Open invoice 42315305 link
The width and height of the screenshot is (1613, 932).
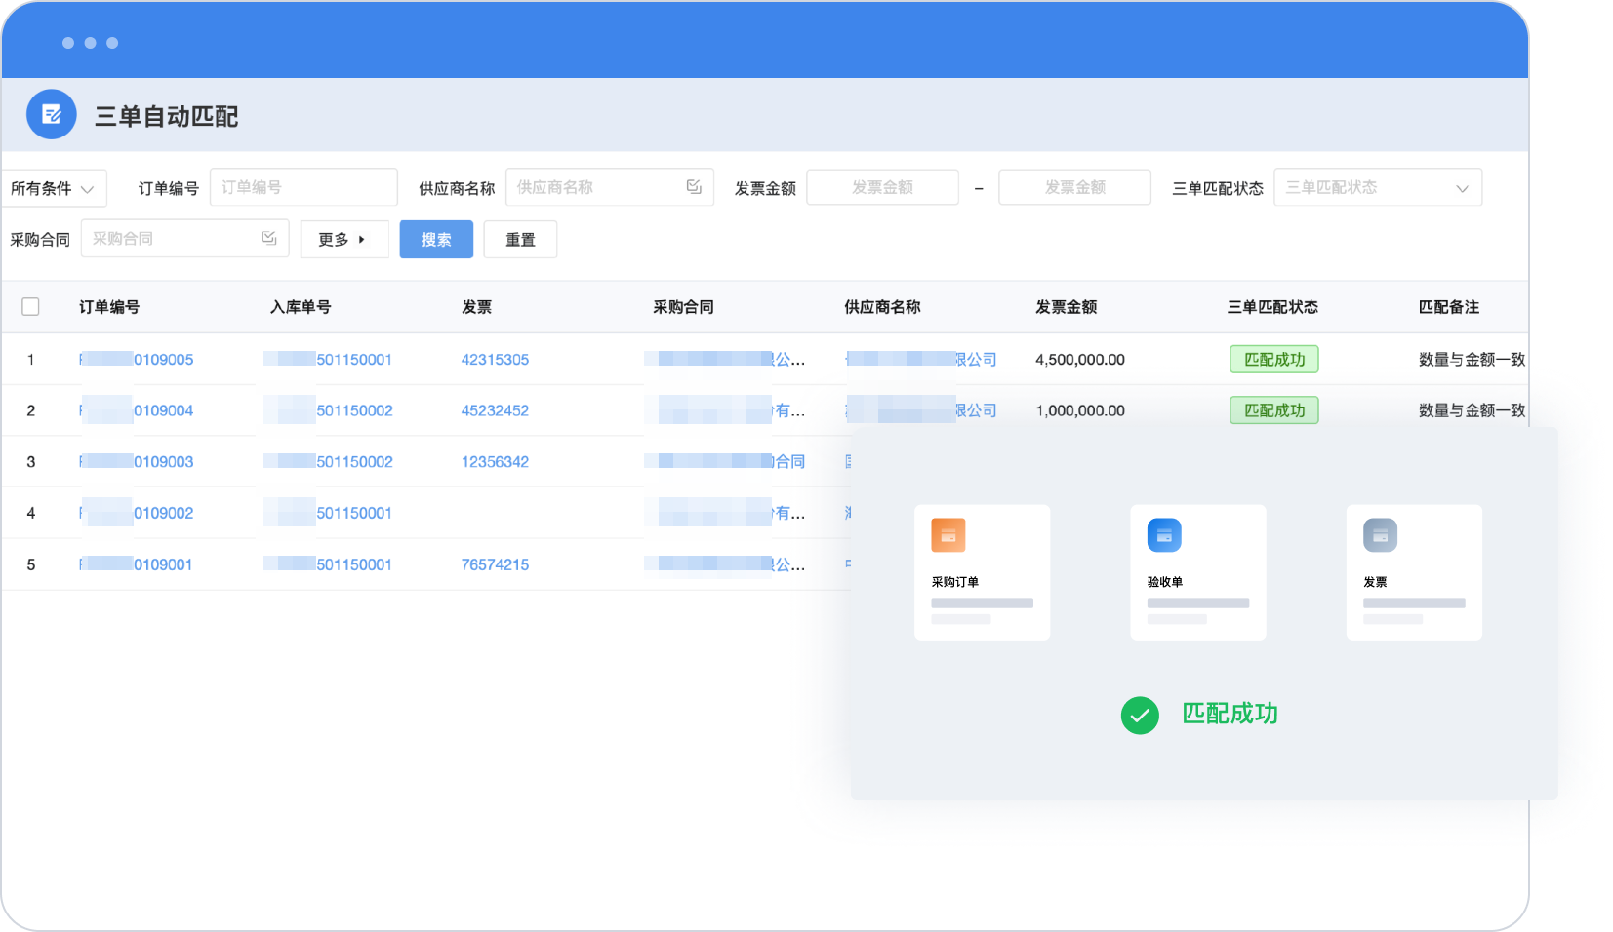[495, 360]
